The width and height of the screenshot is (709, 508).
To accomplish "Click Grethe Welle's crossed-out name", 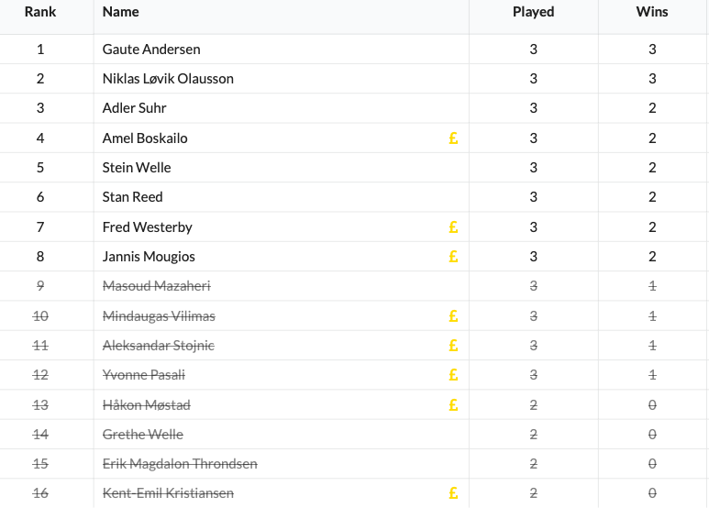I will click(143, 435).
